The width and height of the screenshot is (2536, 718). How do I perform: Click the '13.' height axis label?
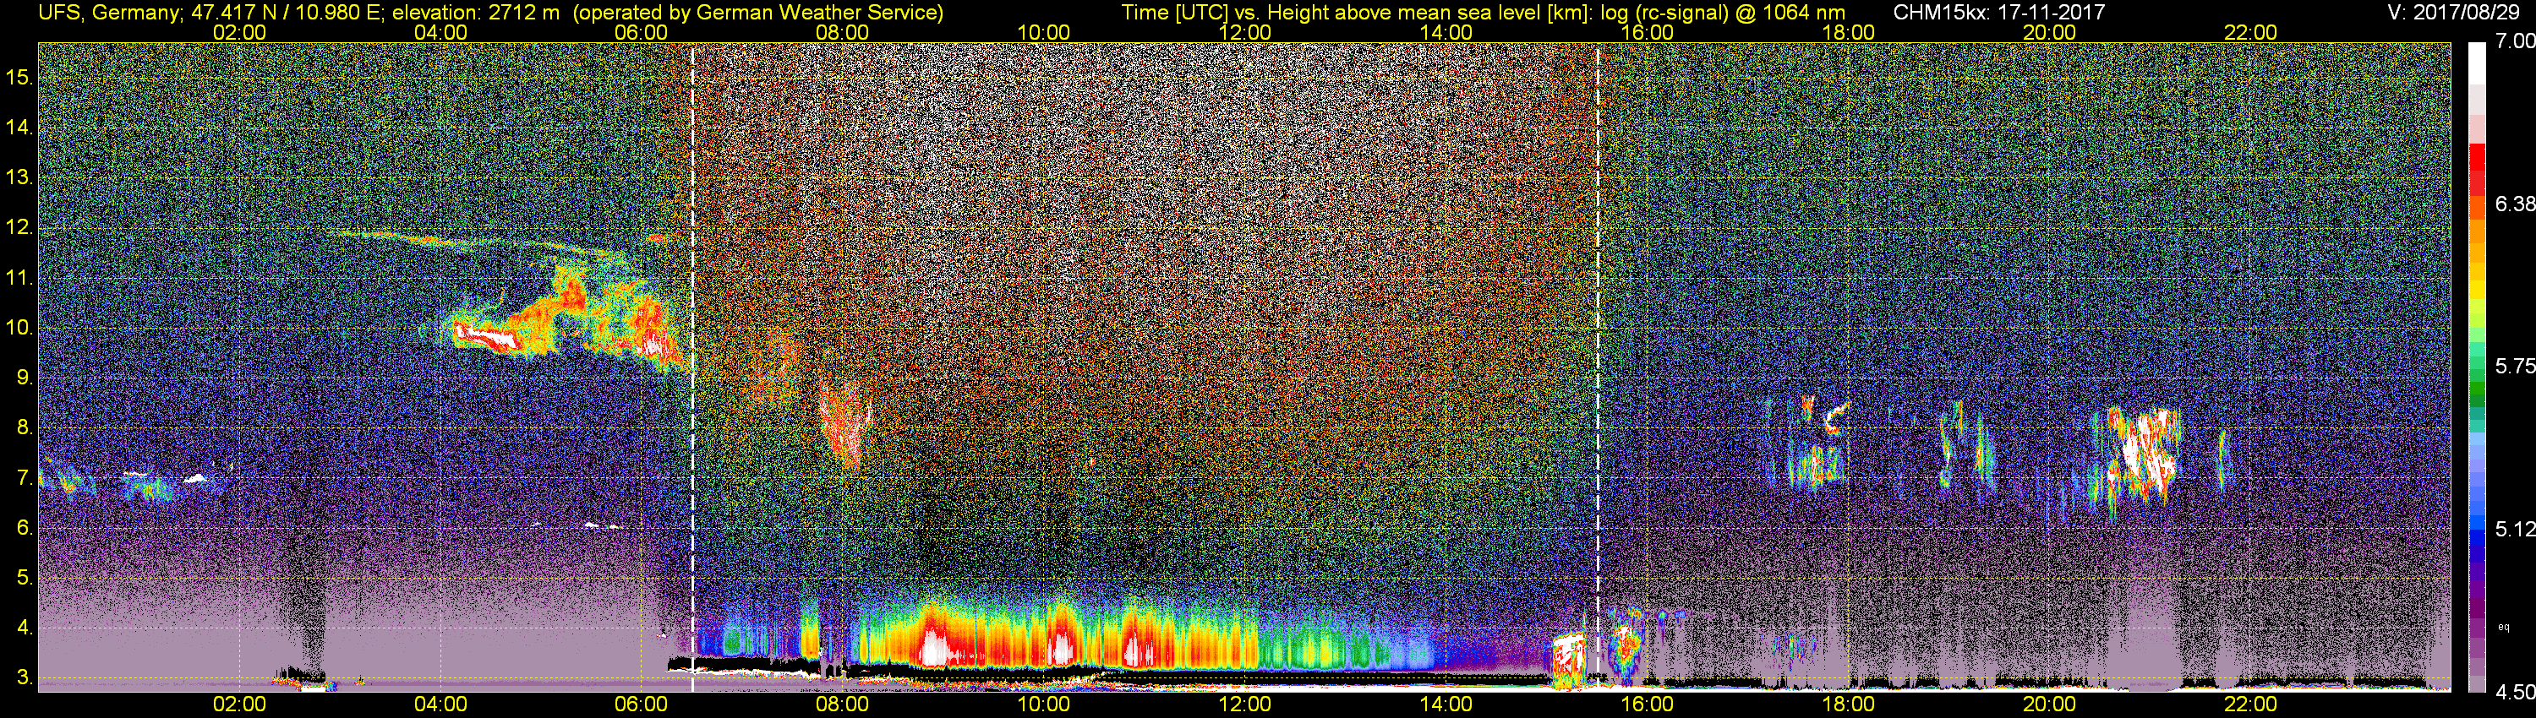tap(19, 178)
